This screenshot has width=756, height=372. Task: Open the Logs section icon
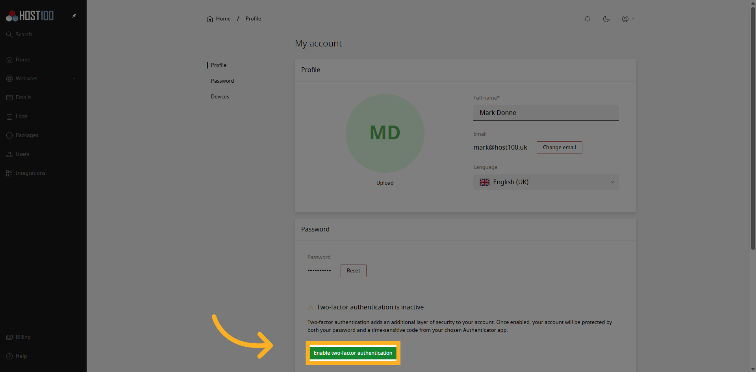pos(9,116)
